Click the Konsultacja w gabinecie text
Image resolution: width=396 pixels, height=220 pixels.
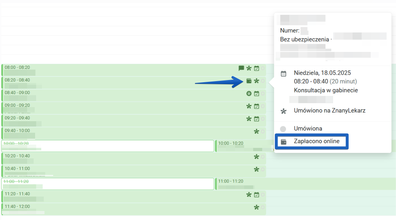(326, 91)
